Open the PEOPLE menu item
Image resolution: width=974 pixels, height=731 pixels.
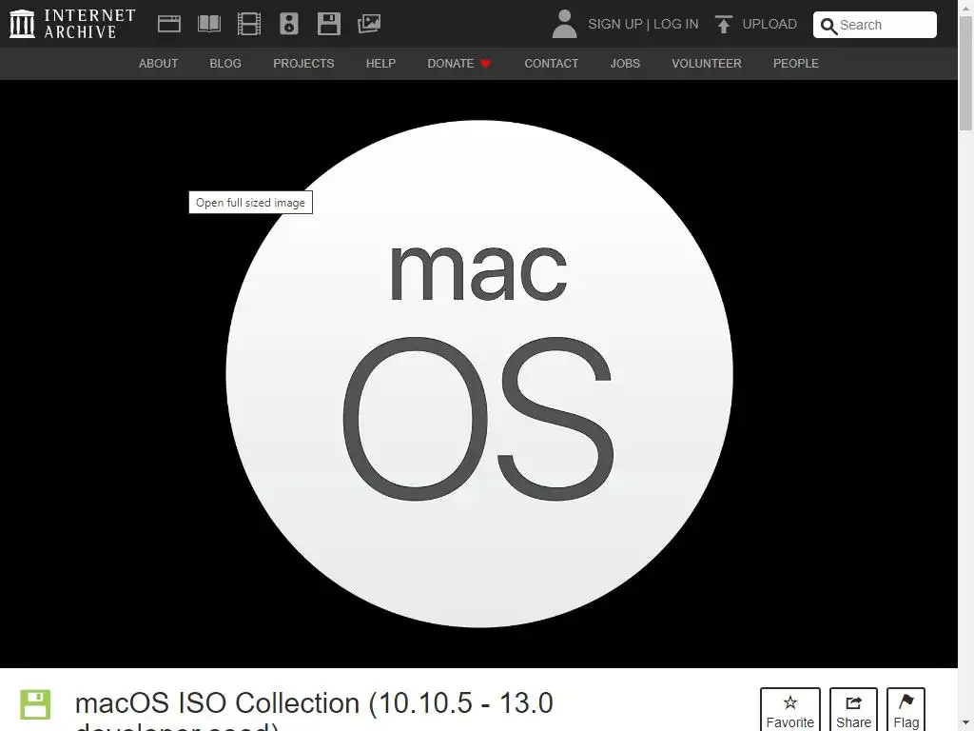pos(796,64)
